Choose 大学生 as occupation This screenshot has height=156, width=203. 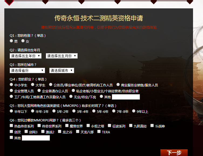[x=33, y=84]
